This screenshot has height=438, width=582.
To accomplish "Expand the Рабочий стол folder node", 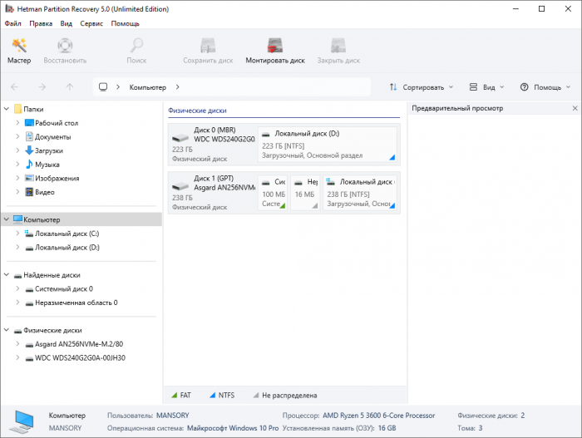I will (18, 123).
